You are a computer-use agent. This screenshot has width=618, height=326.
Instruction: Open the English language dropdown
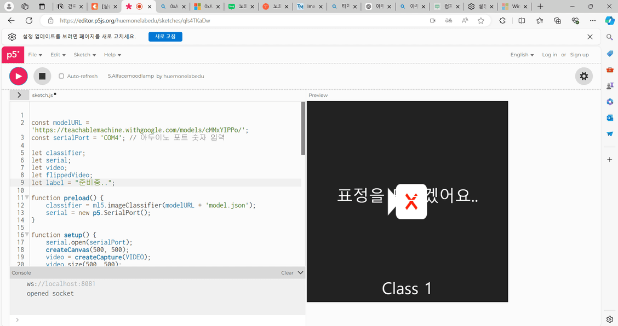click(x=522, y=55)
